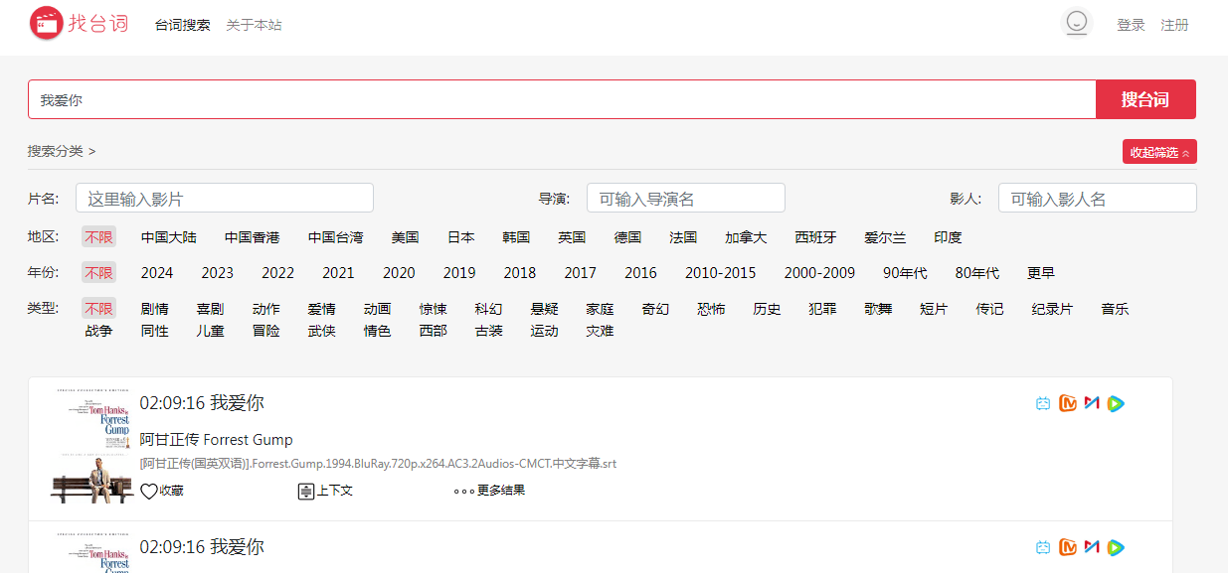Open Mango TV icon on first result
The height and width of the screenshot is (573, 1228).
pyautogui.click(x=1067, y=403)
